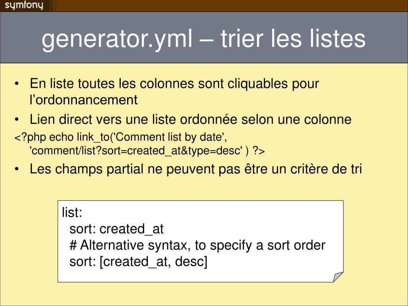This screenshot has height=306, width=408.
Task: Click the 'sort: created_at' line
Action: point(116,229)
